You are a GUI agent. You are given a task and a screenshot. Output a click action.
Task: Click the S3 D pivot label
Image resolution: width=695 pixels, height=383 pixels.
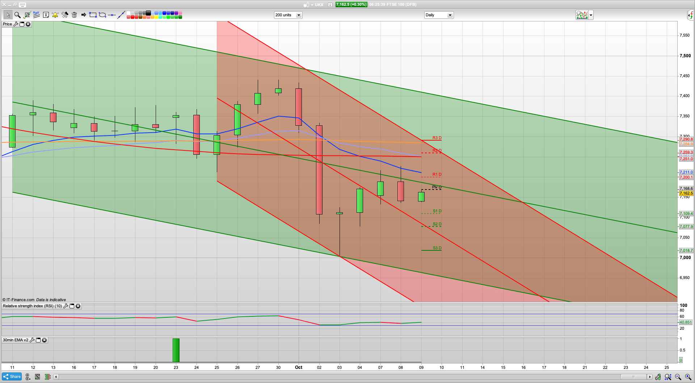(437, 248)
